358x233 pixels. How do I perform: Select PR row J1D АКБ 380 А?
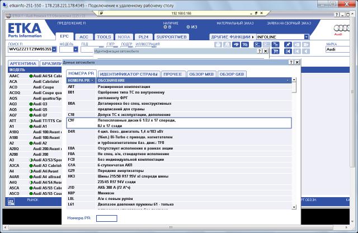click(x=179, y=188)
